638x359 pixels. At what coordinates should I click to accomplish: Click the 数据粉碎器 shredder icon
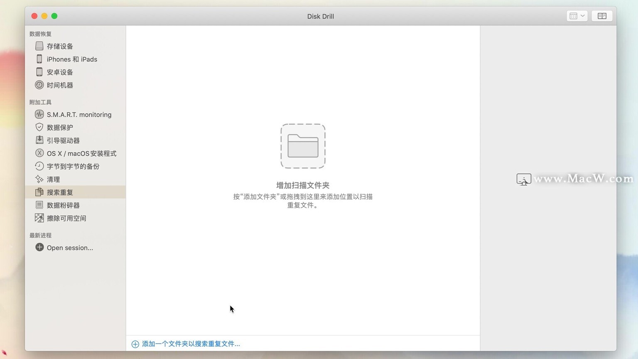point(39,205)
